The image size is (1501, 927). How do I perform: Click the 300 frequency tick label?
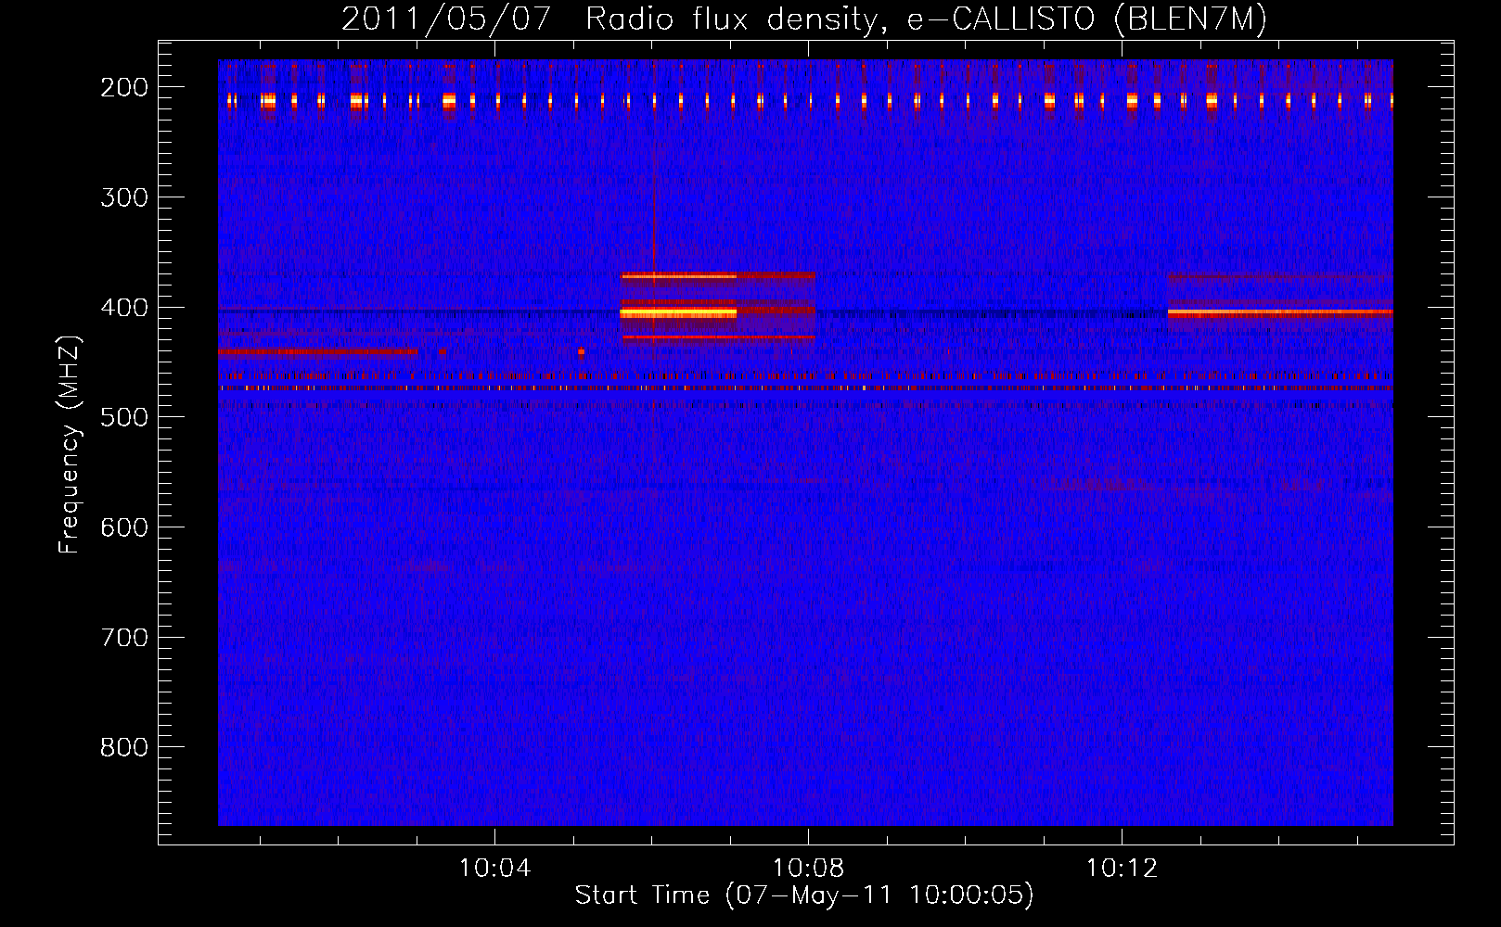click(124, 197)
